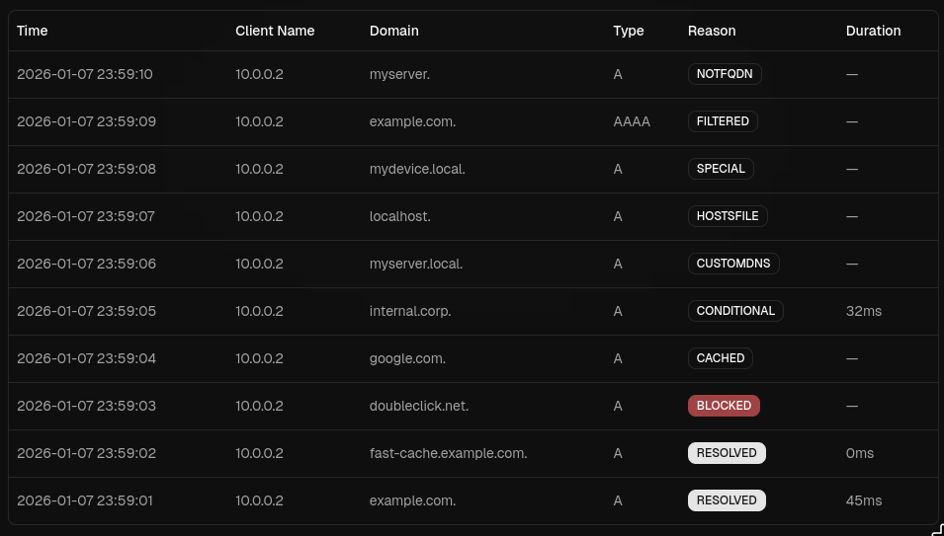944x536 pixels.
Task: Click the Duration column header
Action: click(873, 31)
